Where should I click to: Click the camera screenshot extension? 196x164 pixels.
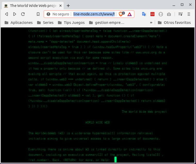tap(169, 14)
